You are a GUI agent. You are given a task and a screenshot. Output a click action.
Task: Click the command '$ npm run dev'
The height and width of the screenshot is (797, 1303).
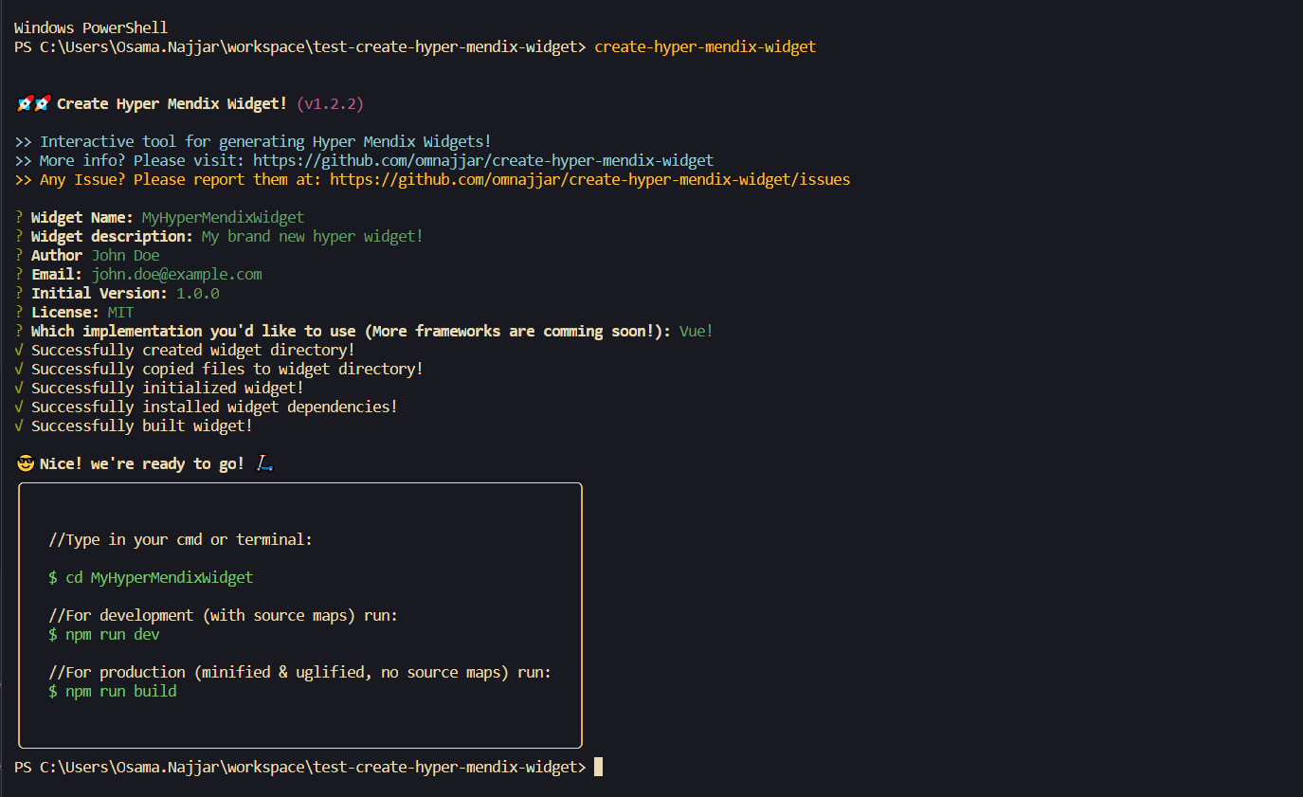coord(103,634)
